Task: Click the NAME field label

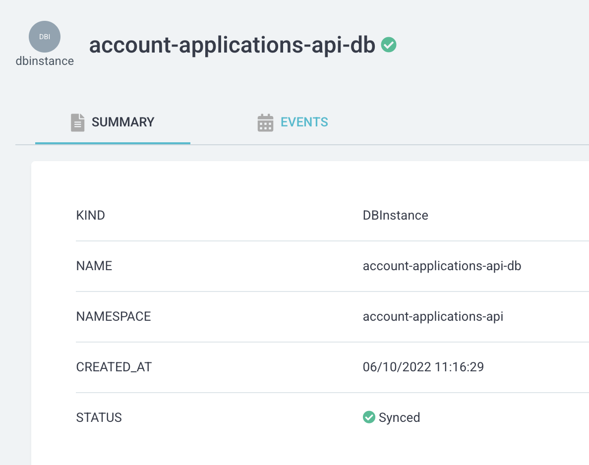Action: [94, 266]
